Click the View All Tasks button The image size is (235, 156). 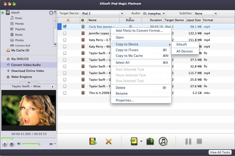[221, 152]
